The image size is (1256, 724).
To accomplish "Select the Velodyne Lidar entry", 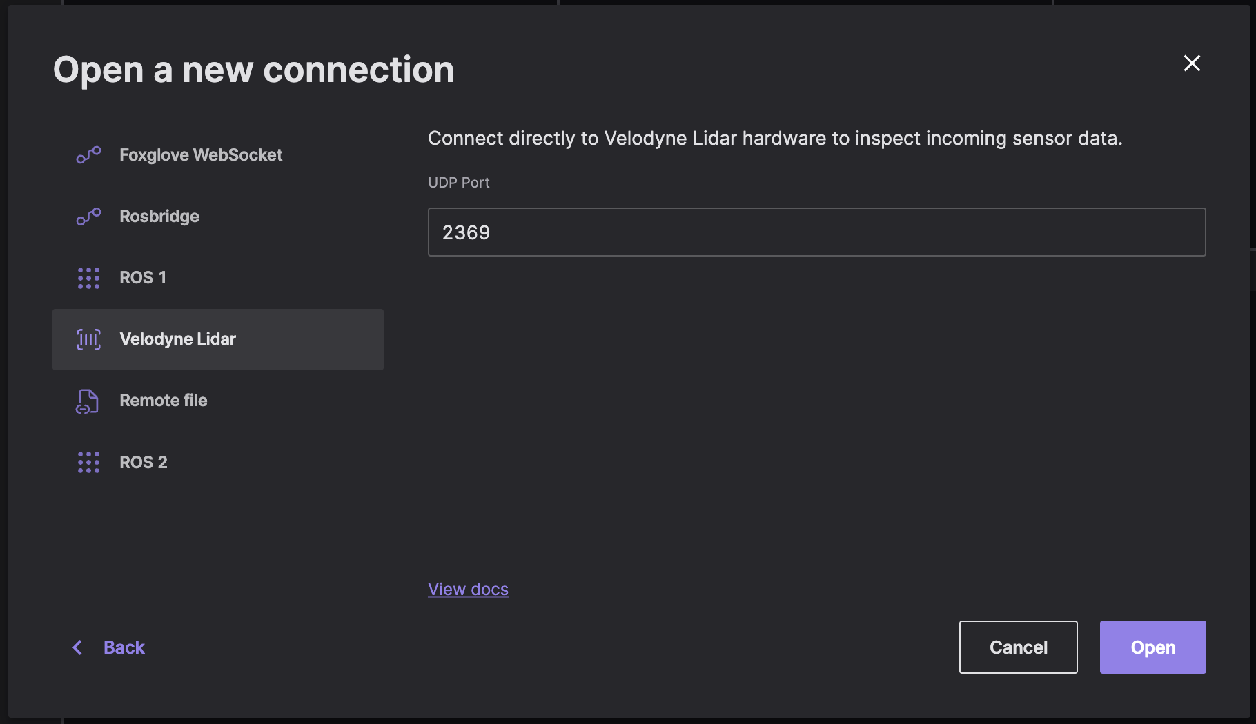I will pos(177,339).
